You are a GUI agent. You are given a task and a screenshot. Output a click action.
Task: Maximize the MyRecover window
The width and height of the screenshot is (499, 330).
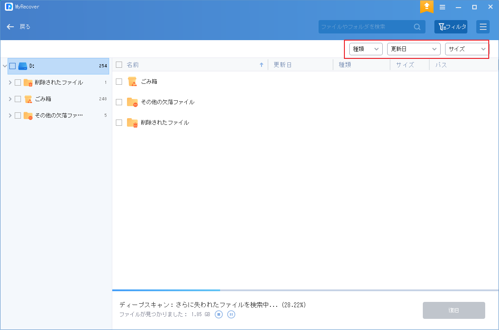(474, 7)
